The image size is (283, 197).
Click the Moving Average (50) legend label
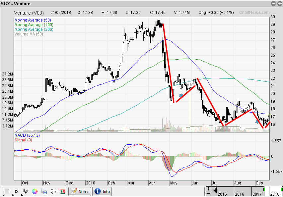coord(33,20)
